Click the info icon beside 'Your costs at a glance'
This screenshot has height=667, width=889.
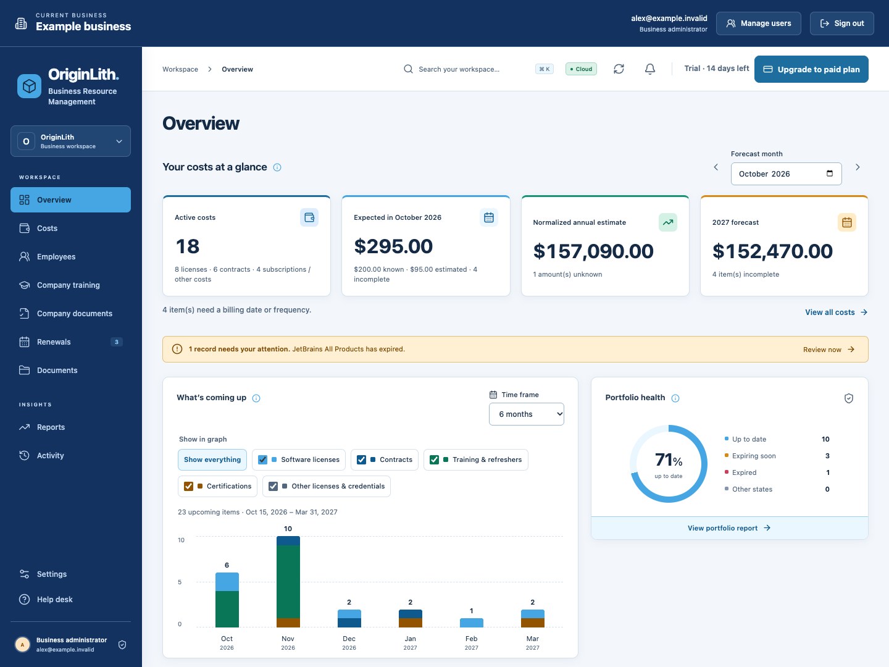point(277,167)
